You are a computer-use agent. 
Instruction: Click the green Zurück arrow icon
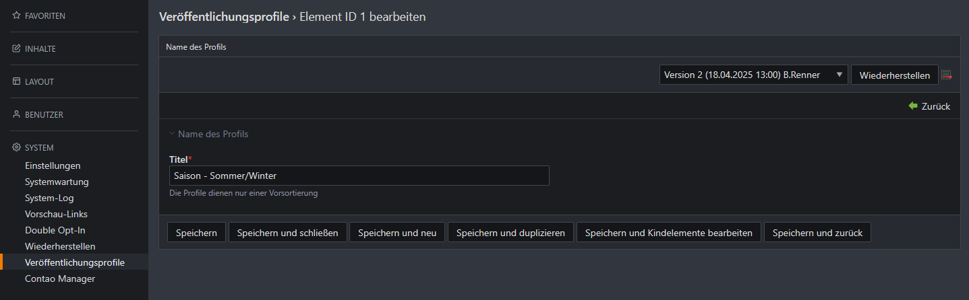click(x=913, y=106)
